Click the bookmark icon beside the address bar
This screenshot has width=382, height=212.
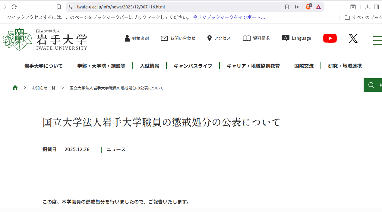coord(59,7)
